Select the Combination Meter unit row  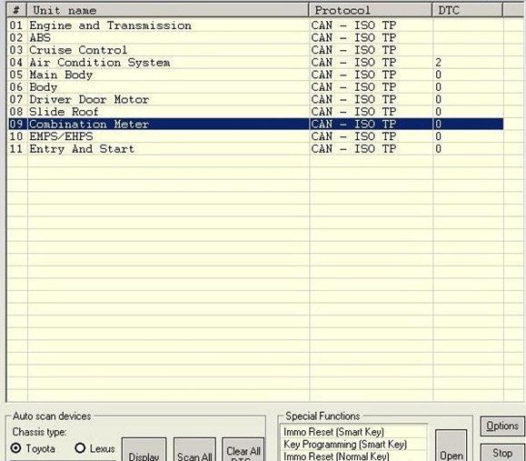255,125
